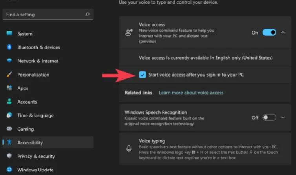Click the Bluetooth icon in sidebar

(9, 47)
